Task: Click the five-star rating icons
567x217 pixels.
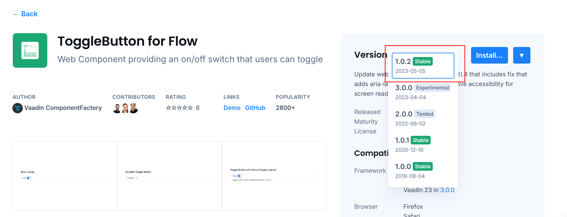Action: click(179, 108)
